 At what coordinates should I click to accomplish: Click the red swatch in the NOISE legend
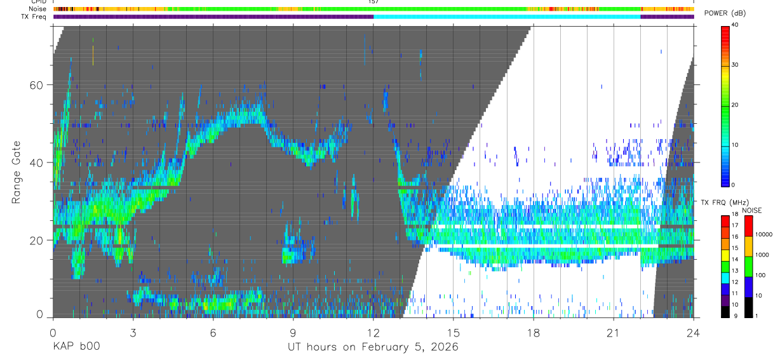pyautogui.click(x=748, y=226)
